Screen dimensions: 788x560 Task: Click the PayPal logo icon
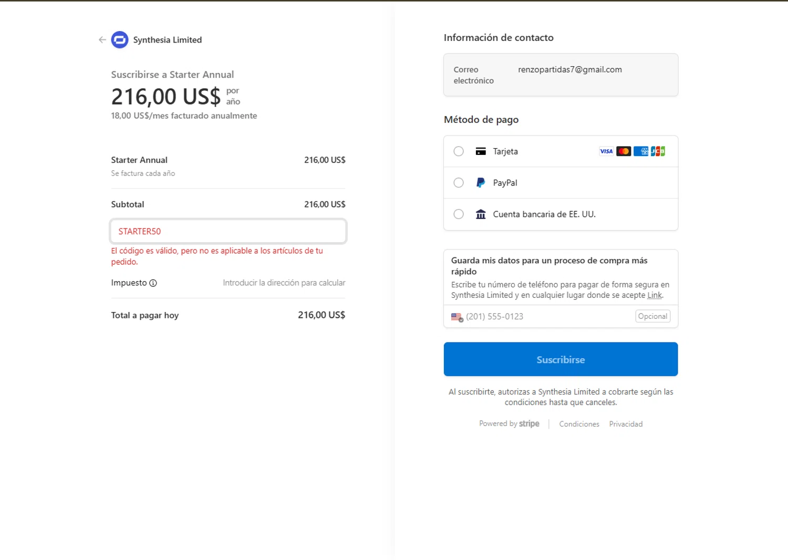click(481, 183)
